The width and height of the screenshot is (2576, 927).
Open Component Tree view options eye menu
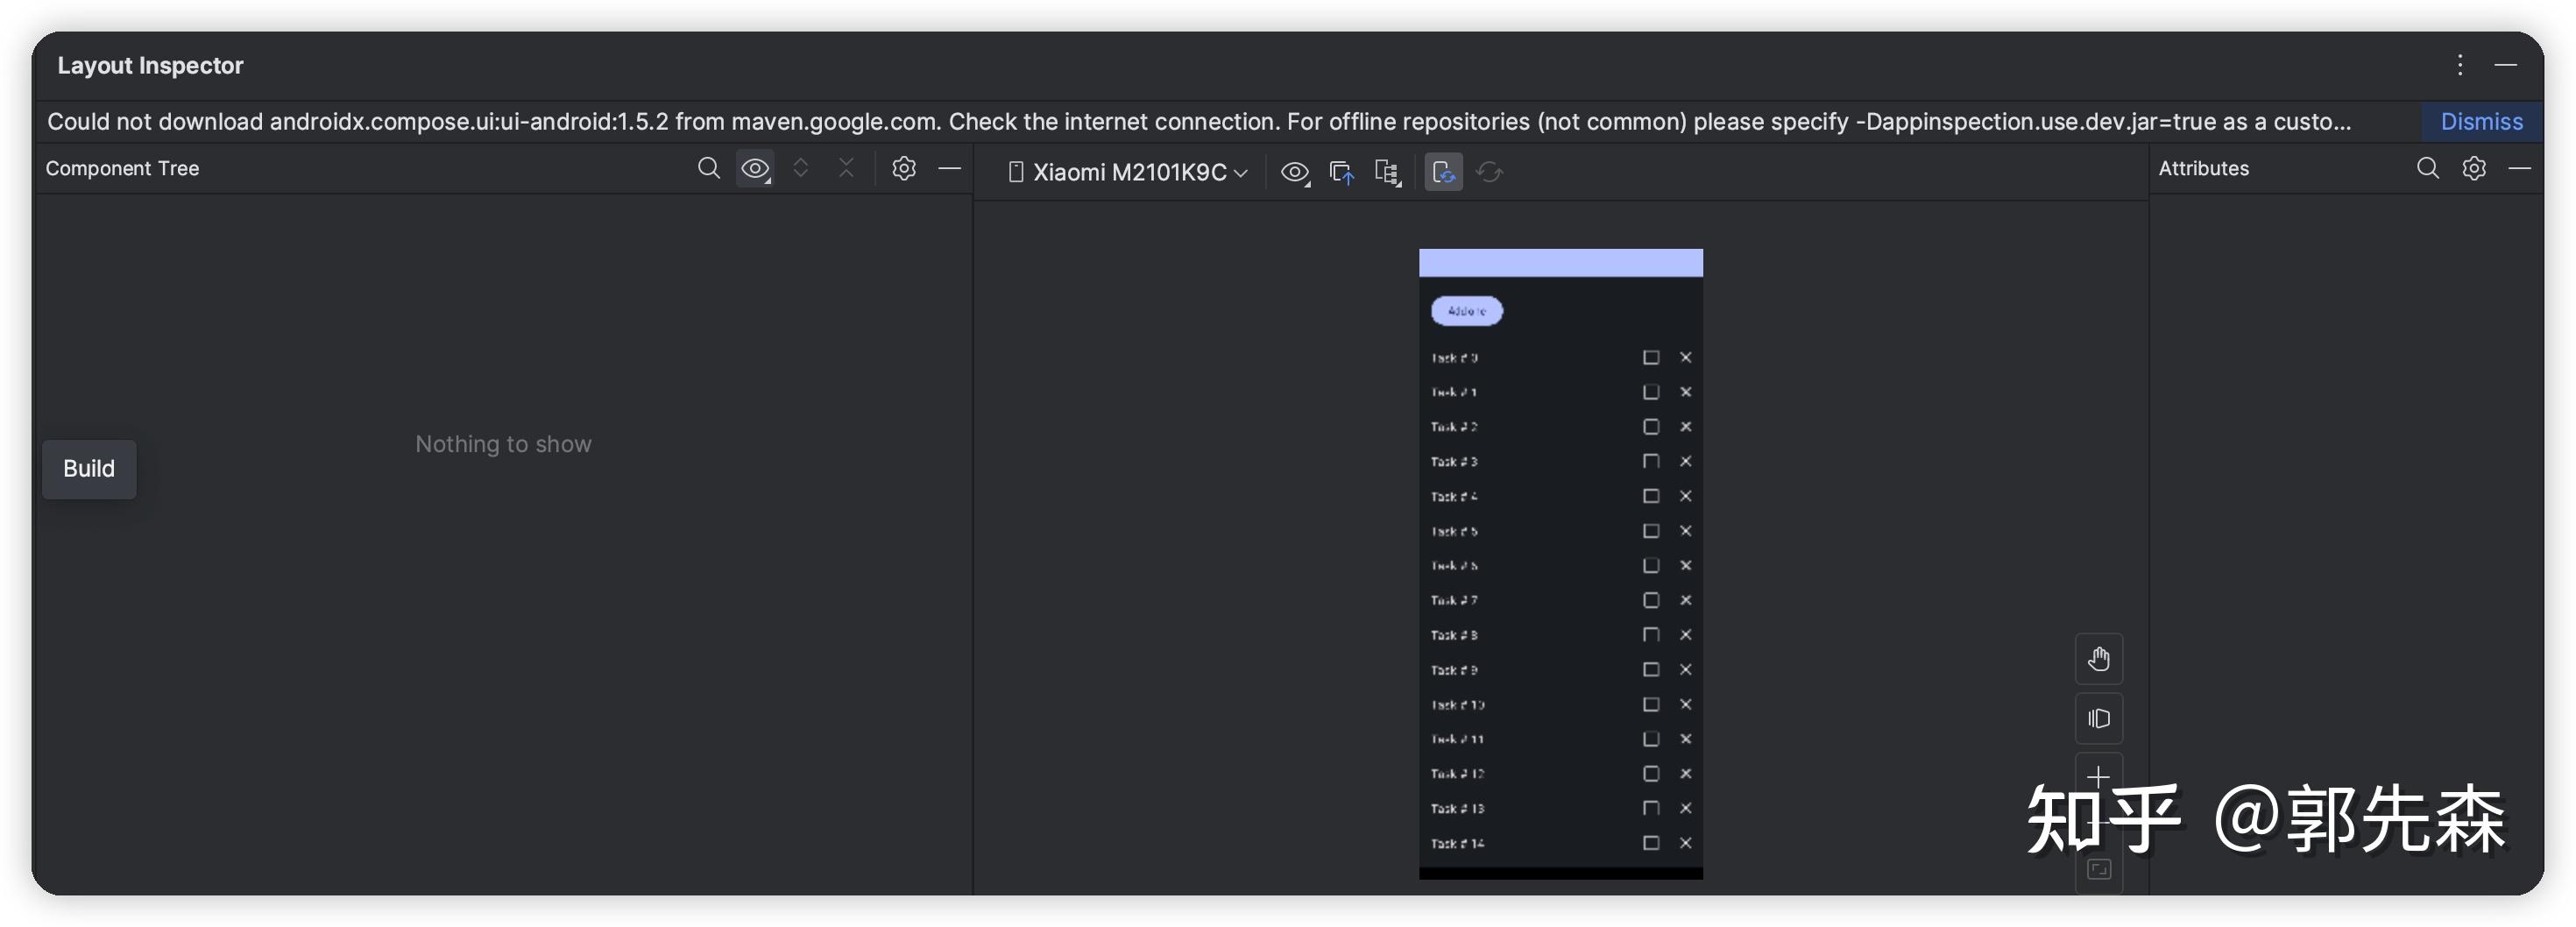tap(755, 168)
